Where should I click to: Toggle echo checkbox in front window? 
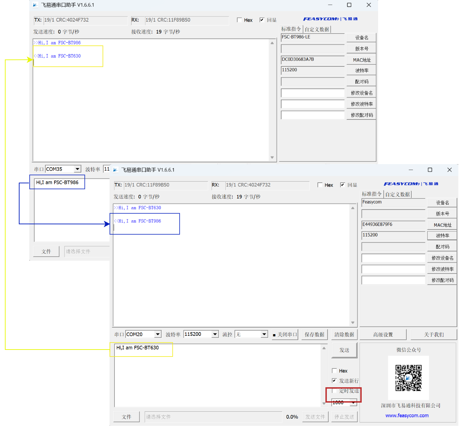click(343, 185)
